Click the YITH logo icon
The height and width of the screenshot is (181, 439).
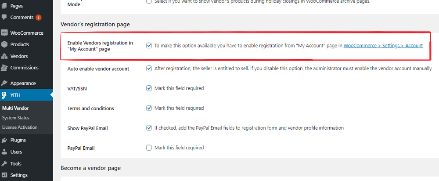point(4,95)
